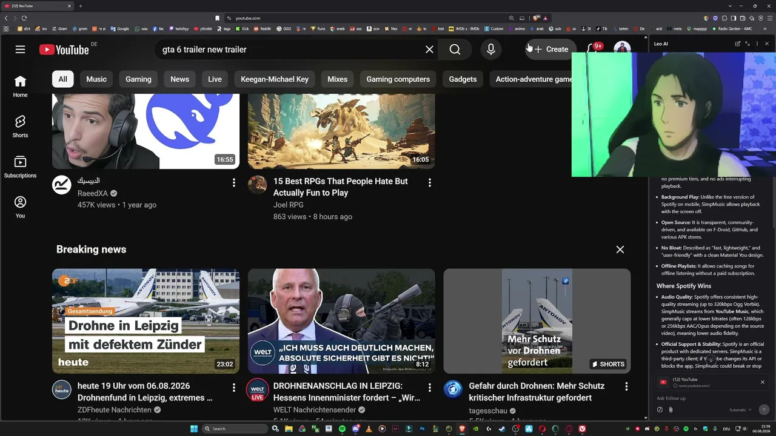
Task: Dismiss the Breaking news shelf
Action: [620, 249]
